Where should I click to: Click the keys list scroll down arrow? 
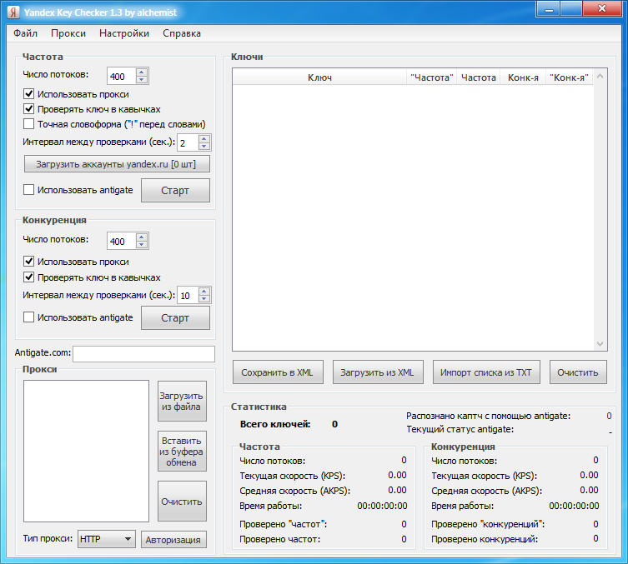pos(600,344)
